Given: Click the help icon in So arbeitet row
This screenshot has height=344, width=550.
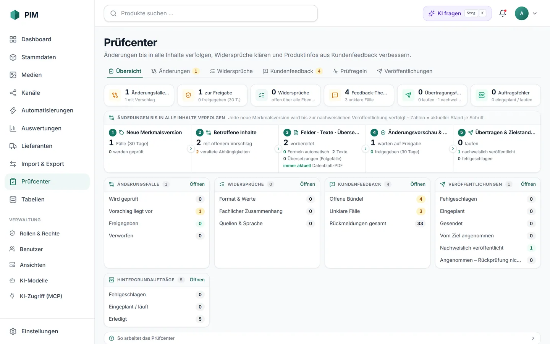Looking at the screenshot, I should click(112, 338).
